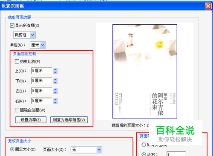Image resolution: width=213 pixels, height=156 pixels.
Task: Decrease the 上(O) margin with down arrow
Action: point(55,72)
